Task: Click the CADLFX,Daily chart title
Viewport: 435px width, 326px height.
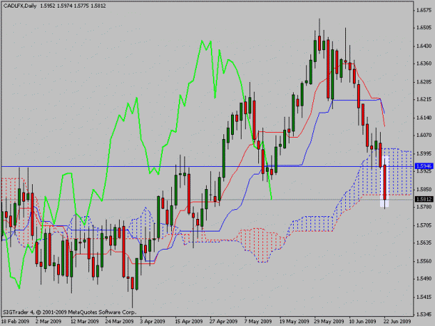Action: [20, 6]
